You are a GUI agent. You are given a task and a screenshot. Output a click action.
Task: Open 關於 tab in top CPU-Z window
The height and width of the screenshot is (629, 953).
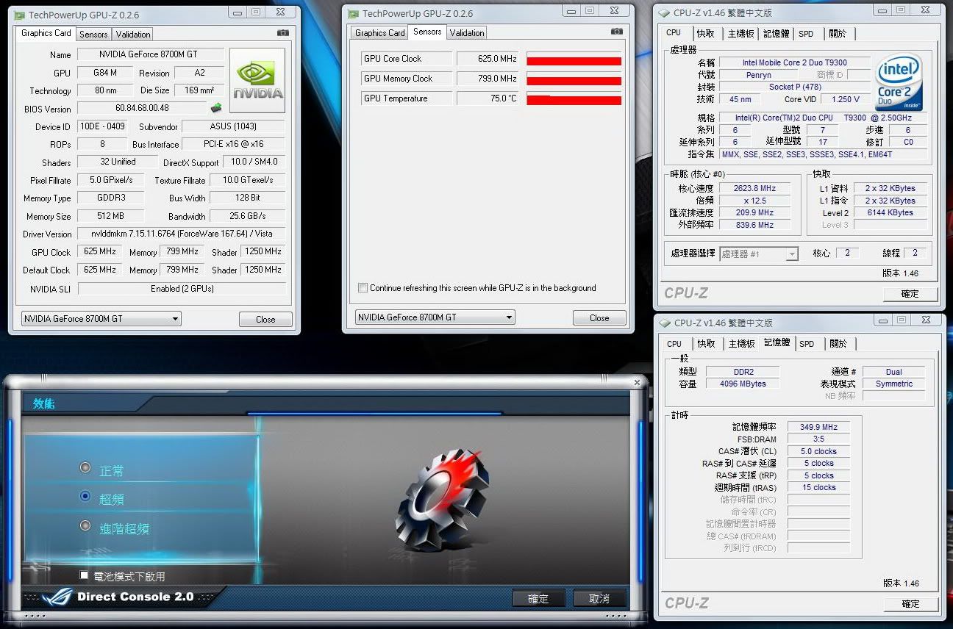837,34
